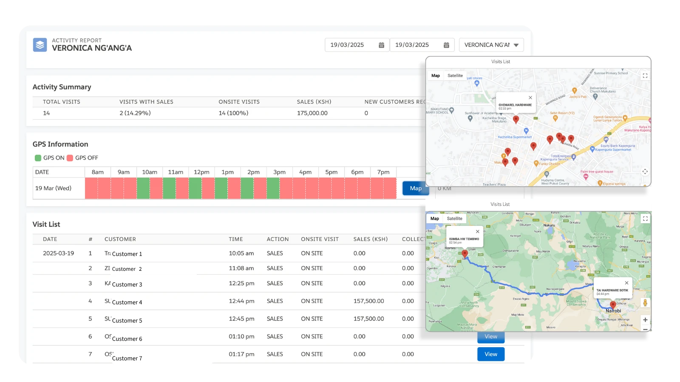Open the calendar picker for the start date
The image size is (680, 382).
381,45
